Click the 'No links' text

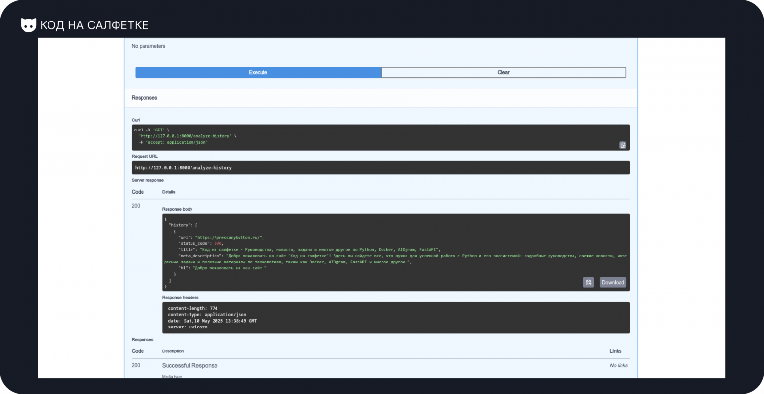(x=619, y=365)
